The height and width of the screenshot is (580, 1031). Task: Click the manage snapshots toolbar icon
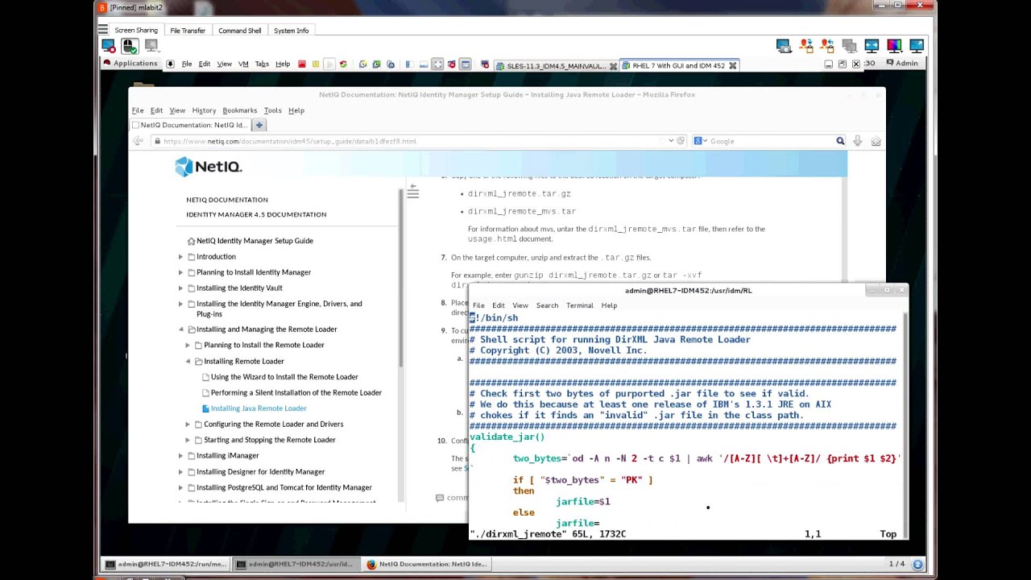[x=391, y=64]
